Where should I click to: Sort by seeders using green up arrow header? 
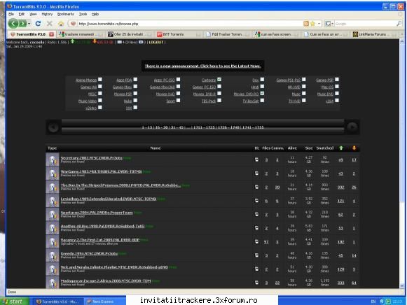tap(341, 148)
